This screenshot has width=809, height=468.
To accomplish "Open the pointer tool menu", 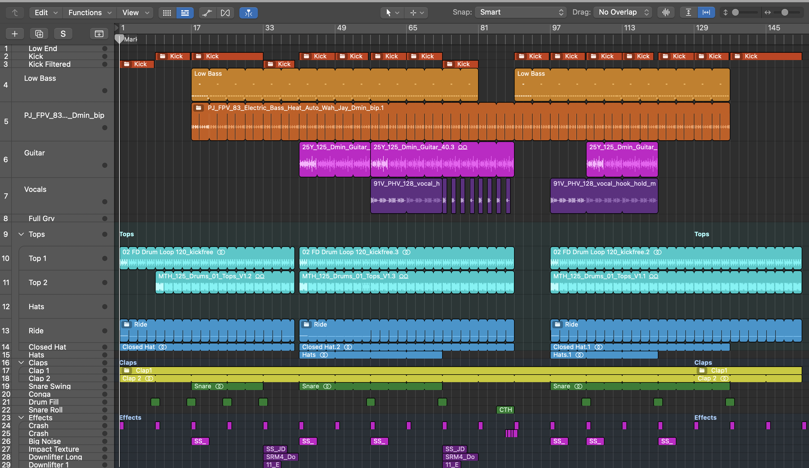I will point(392,13).
